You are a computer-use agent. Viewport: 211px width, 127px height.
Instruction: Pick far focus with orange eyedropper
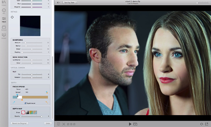click(x=47, y=102)
